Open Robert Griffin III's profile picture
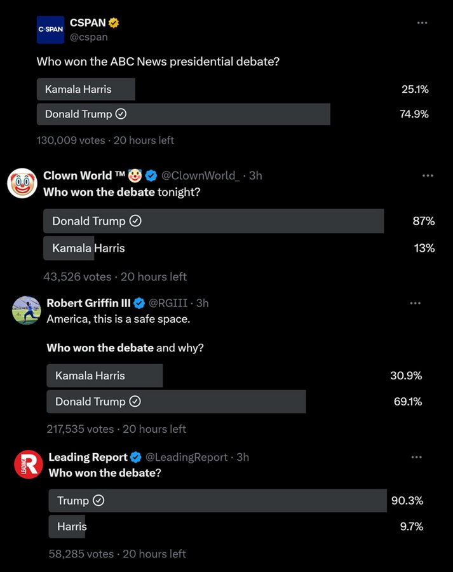The width and height of the screenshot is (453, 572). point(26,310)
